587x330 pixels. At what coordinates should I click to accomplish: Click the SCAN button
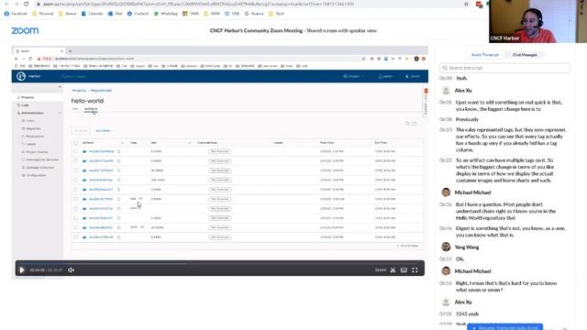click(81, 130)
